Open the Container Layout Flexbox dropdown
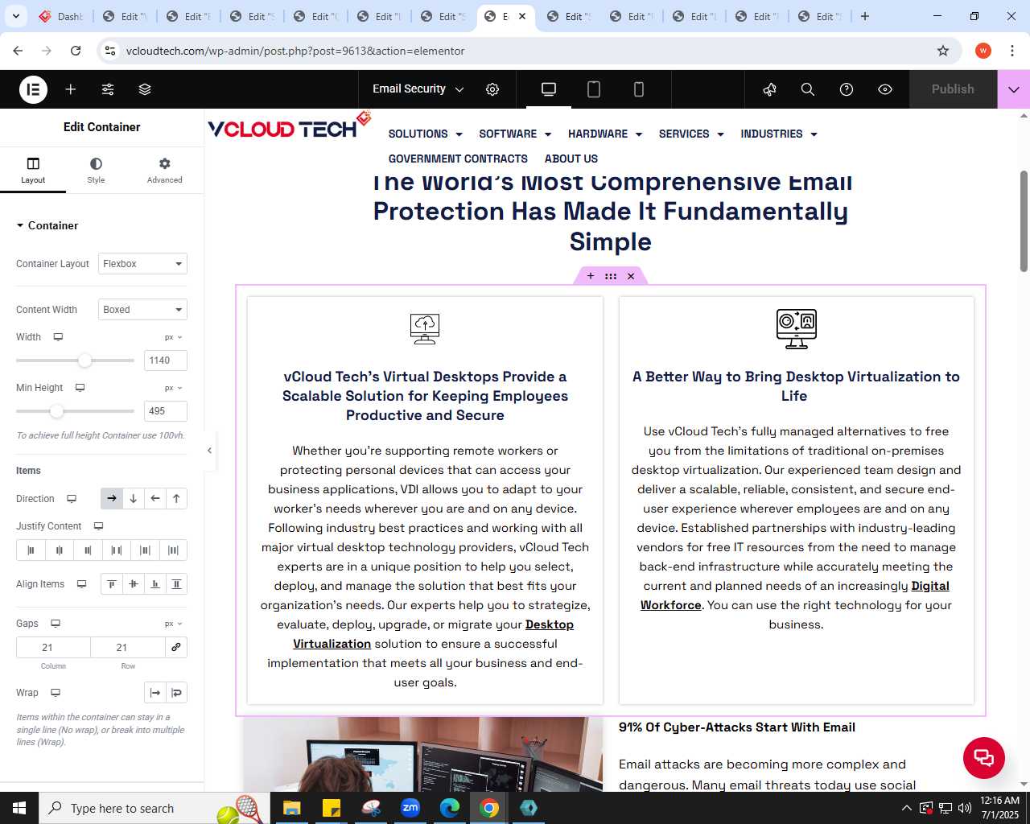Image resolution: width=1030 pixels, height=824 pixels. (x=142, y=264)
